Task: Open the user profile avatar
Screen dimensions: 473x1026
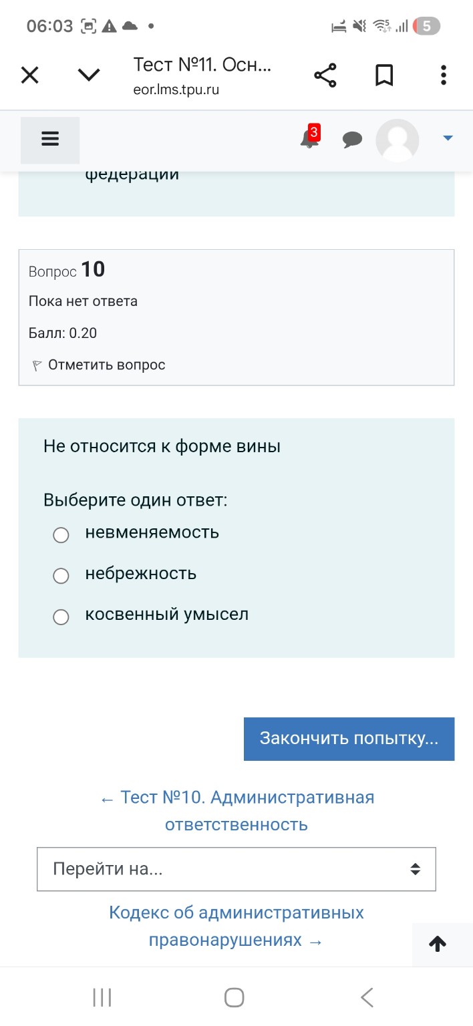Action: click(x=398, y=140)
